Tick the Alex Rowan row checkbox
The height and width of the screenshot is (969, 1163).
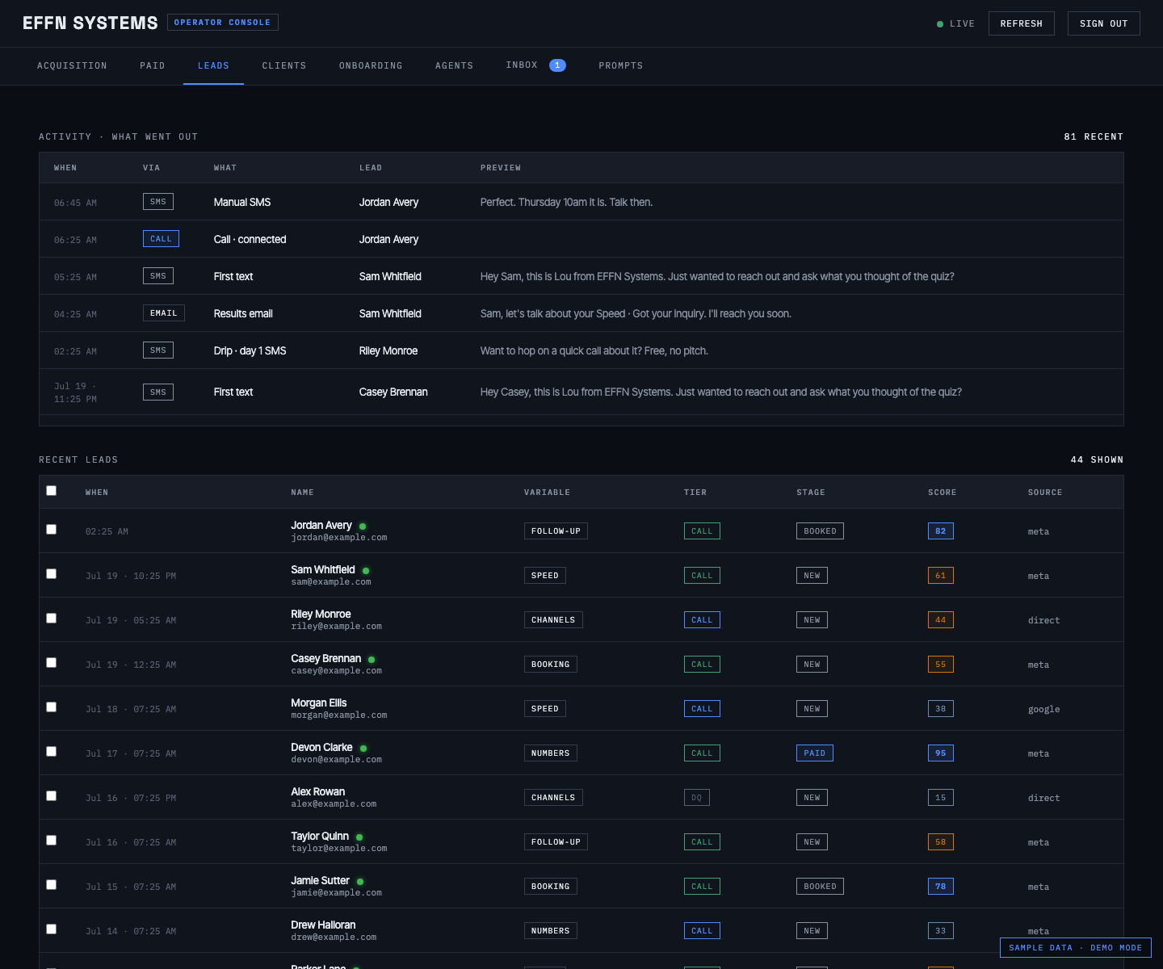click(x=52, y=796)
